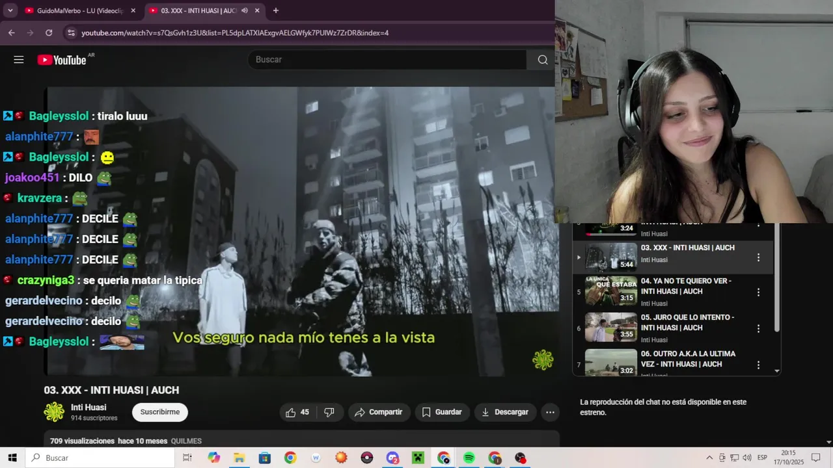Image resolution: width=833 pixels, height=468 pixels.
Task: Click the Descargar download button
Action: point(505,412)
